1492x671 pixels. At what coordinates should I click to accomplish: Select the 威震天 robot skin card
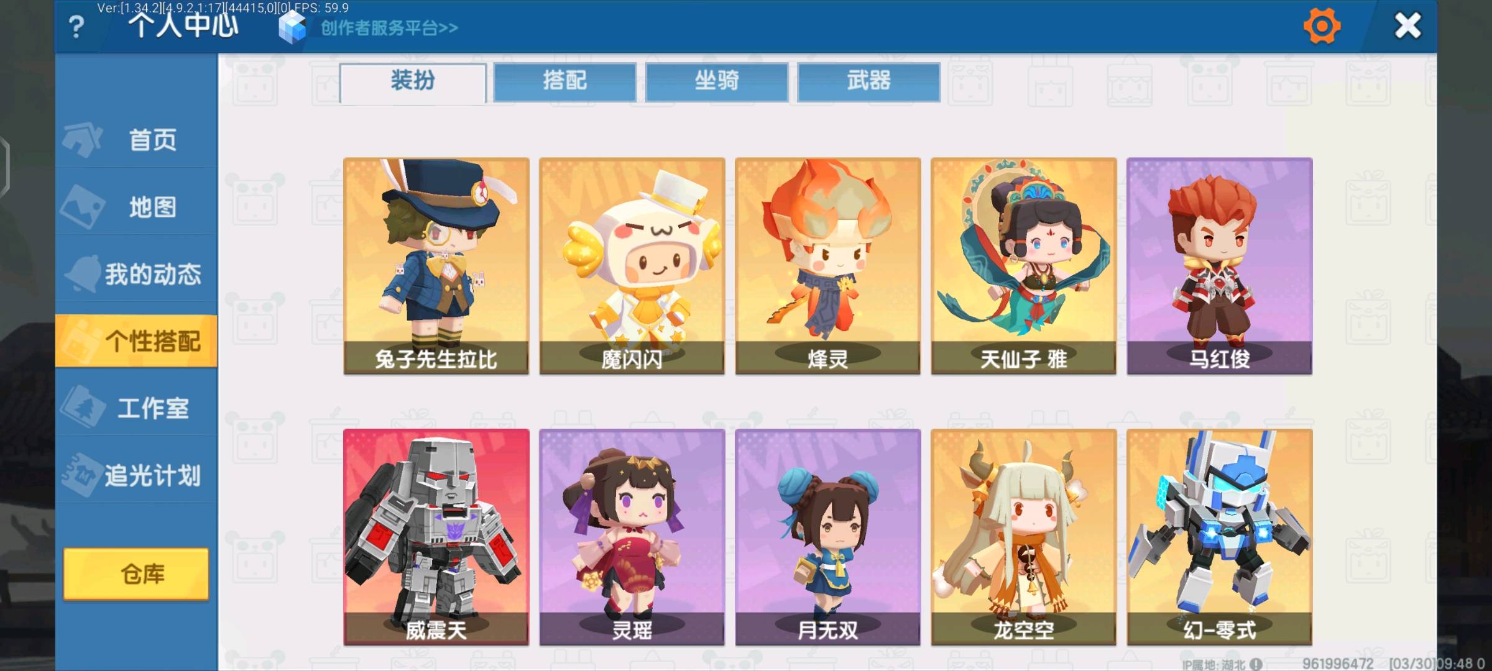[x=436, y=537]
